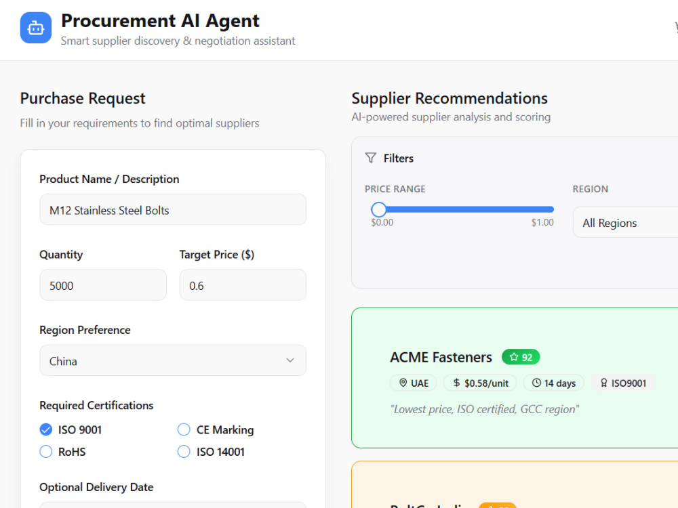Image resolution: width=678 pixels, height=508 pixels.
Task: Click "Smart supplier discovery & negotiation assistant" subtitle
Action: [x=178, y=41]
